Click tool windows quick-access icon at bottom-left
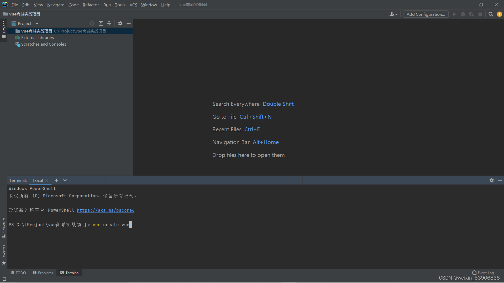Viewport: 504px width, 283px height. pos(4,279)
